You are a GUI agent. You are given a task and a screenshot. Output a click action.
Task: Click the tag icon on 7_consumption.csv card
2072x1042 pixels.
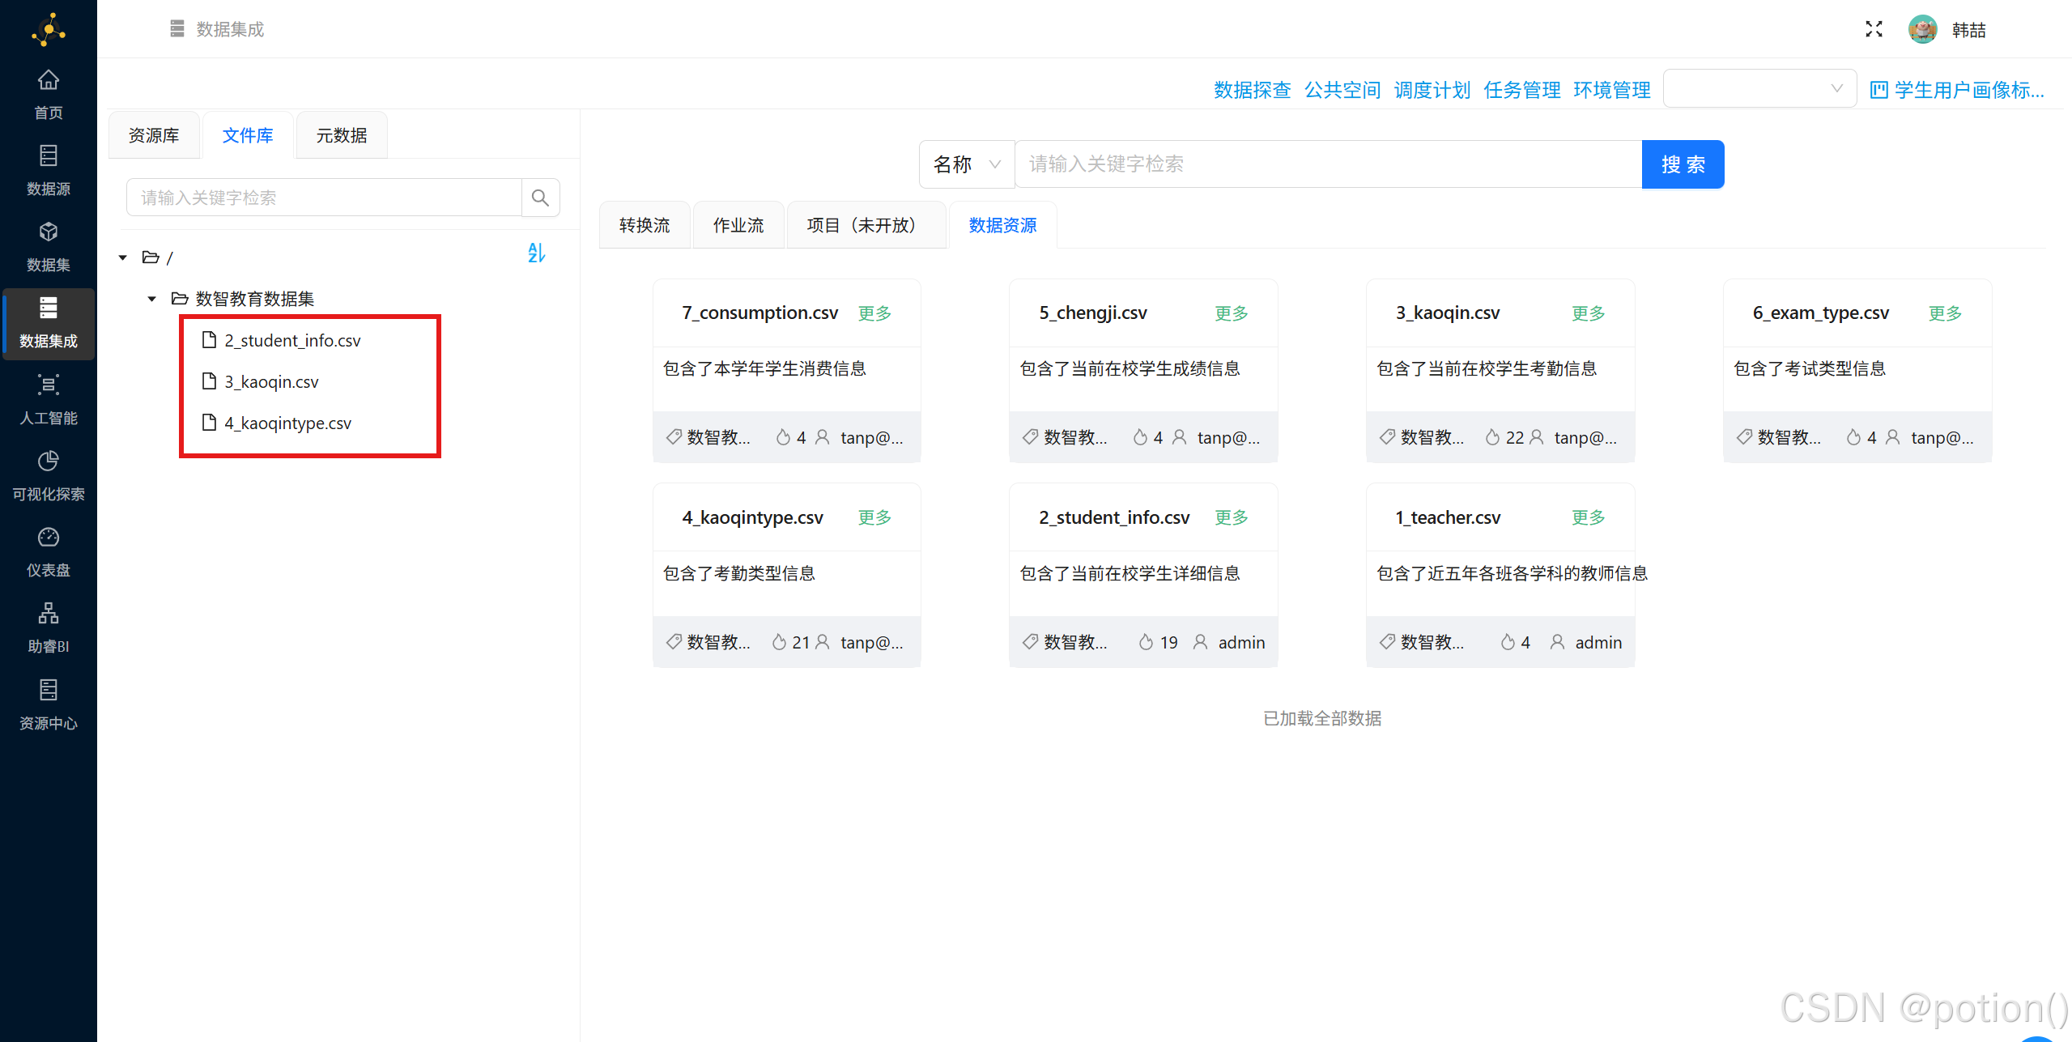tap(673, 437)
